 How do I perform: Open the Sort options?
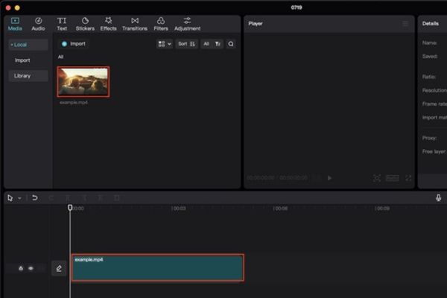[x=186, y=44]
